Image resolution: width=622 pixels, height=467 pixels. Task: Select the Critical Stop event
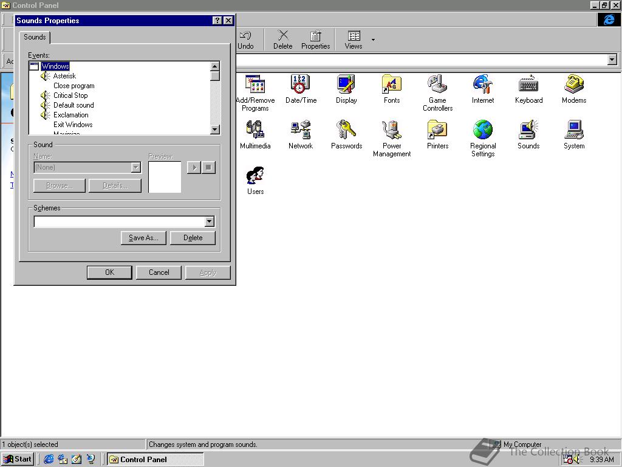point(70,95)
